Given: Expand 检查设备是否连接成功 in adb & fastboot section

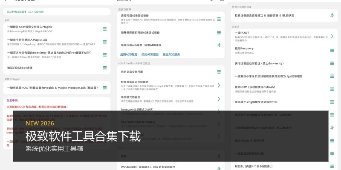Looking at the screenshot, I should click(219, 85).
